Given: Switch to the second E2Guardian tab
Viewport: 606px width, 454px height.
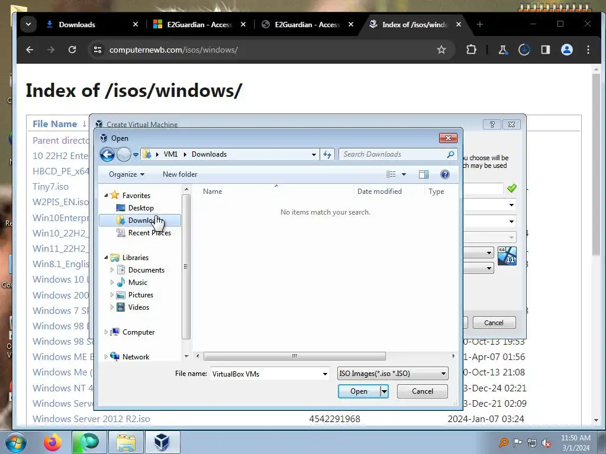Looking at the screenshot, I should coord(307,24).
